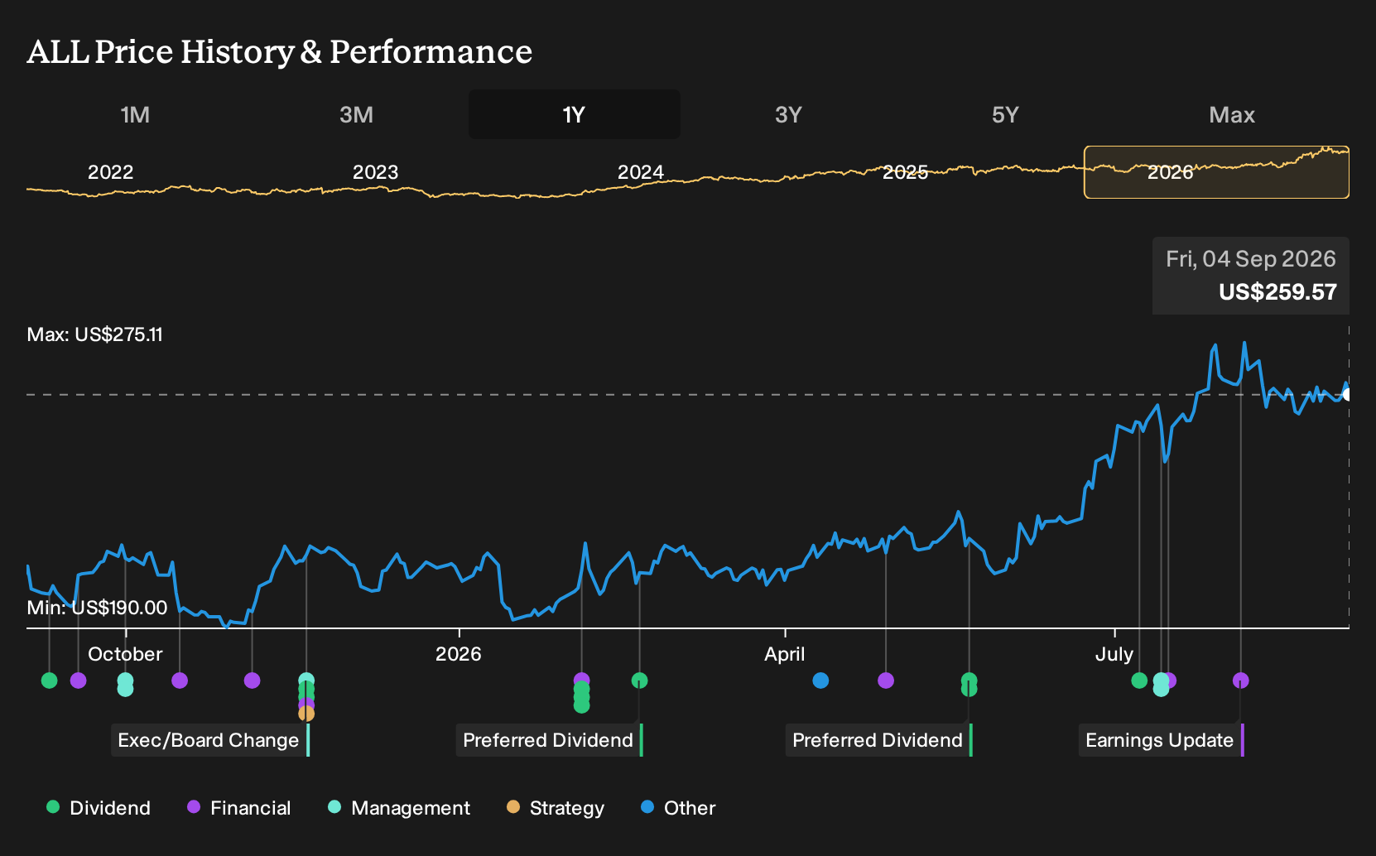
Task: Click the blue Other event dot near April
Action: 820,680
